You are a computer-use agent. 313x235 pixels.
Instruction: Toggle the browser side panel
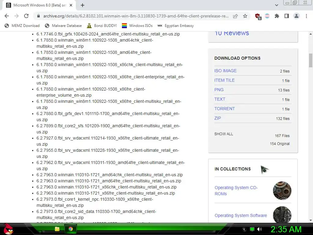287,16
